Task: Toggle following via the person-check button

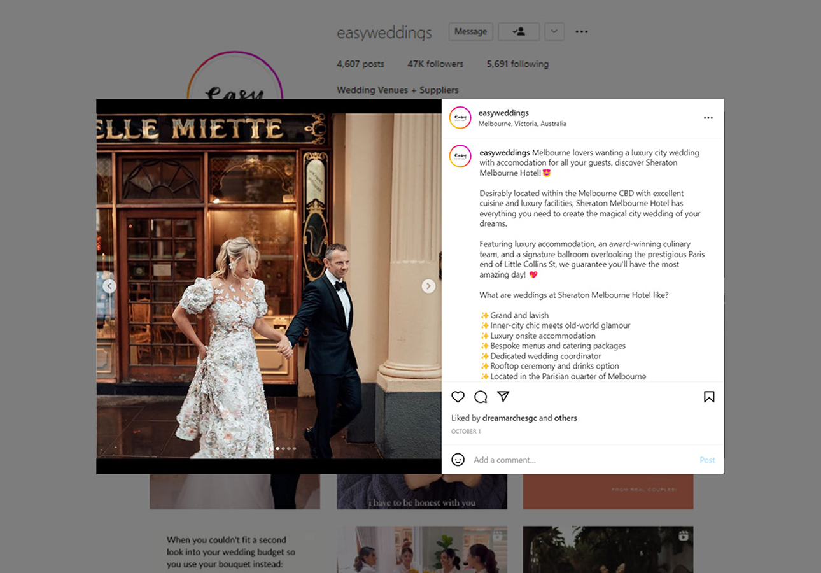Action: pos(519,31)
